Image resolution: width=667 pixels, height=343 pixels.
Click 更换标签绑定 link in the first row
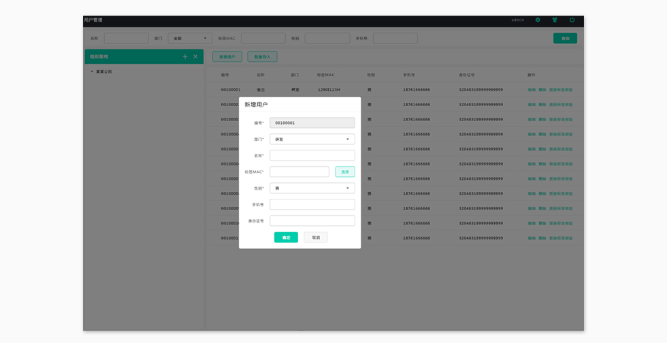pyautogui.click(x=561, y=89)
